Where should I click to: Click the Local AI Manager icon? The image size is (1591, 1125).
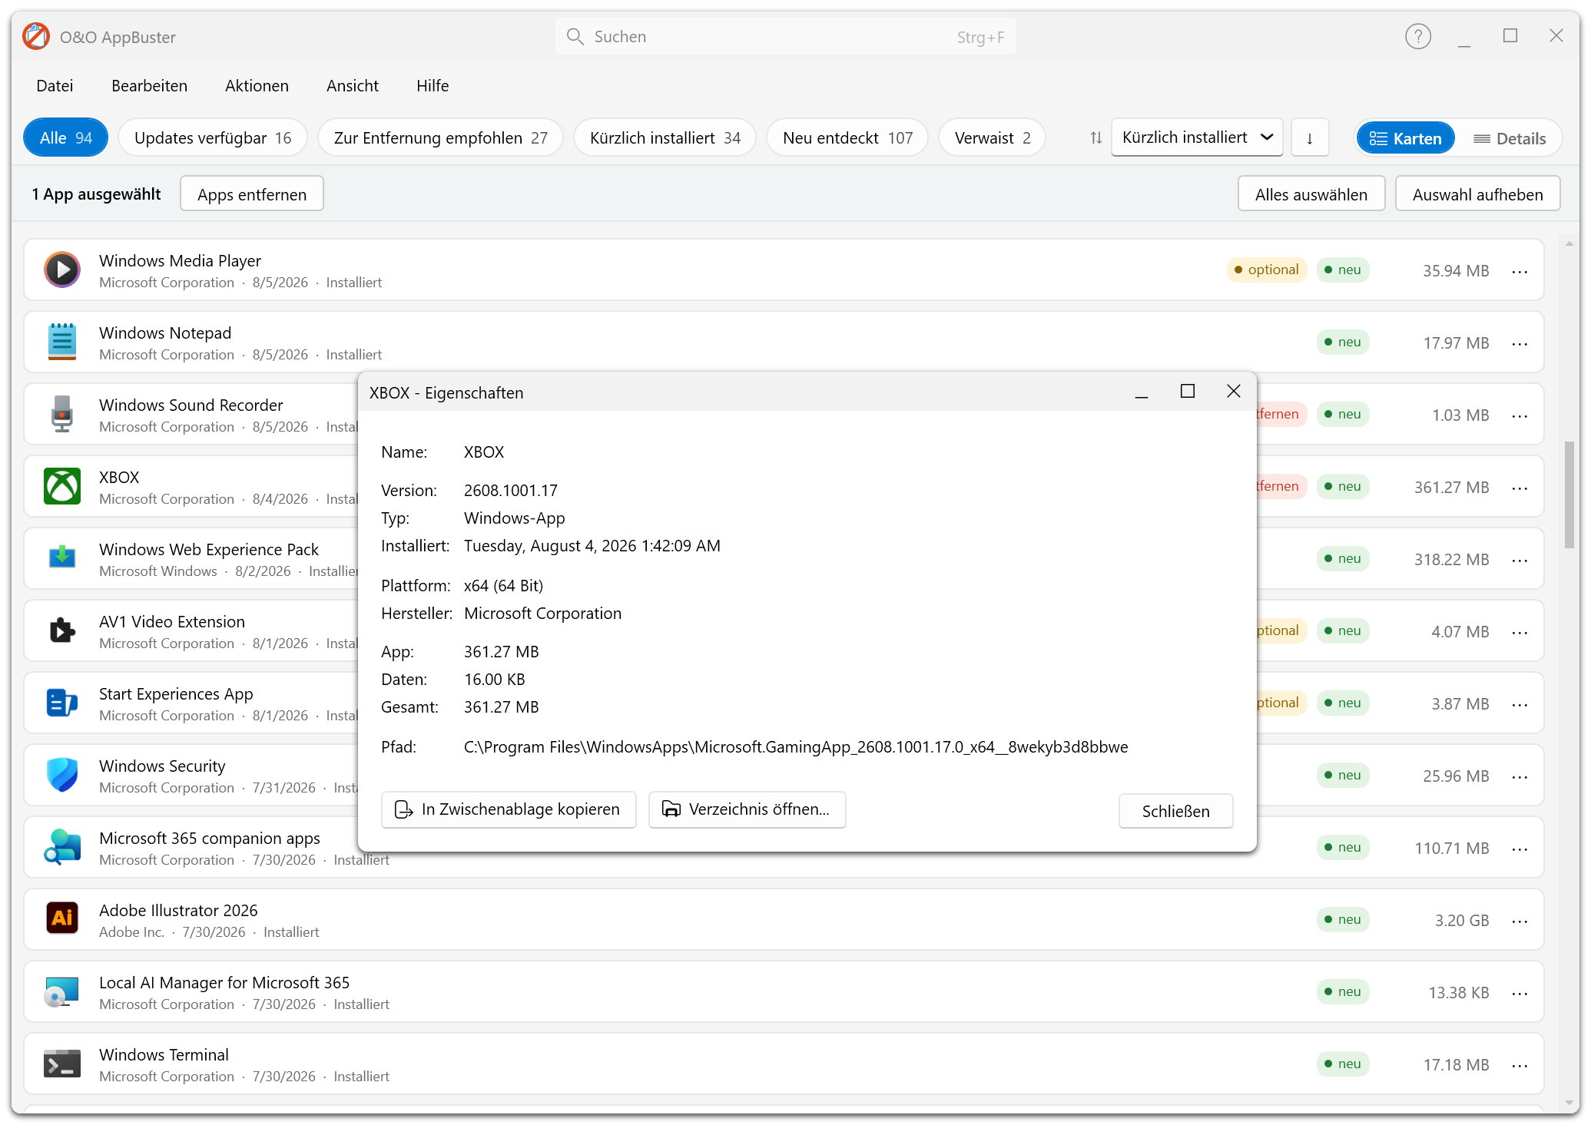click(x=62, y=991)
